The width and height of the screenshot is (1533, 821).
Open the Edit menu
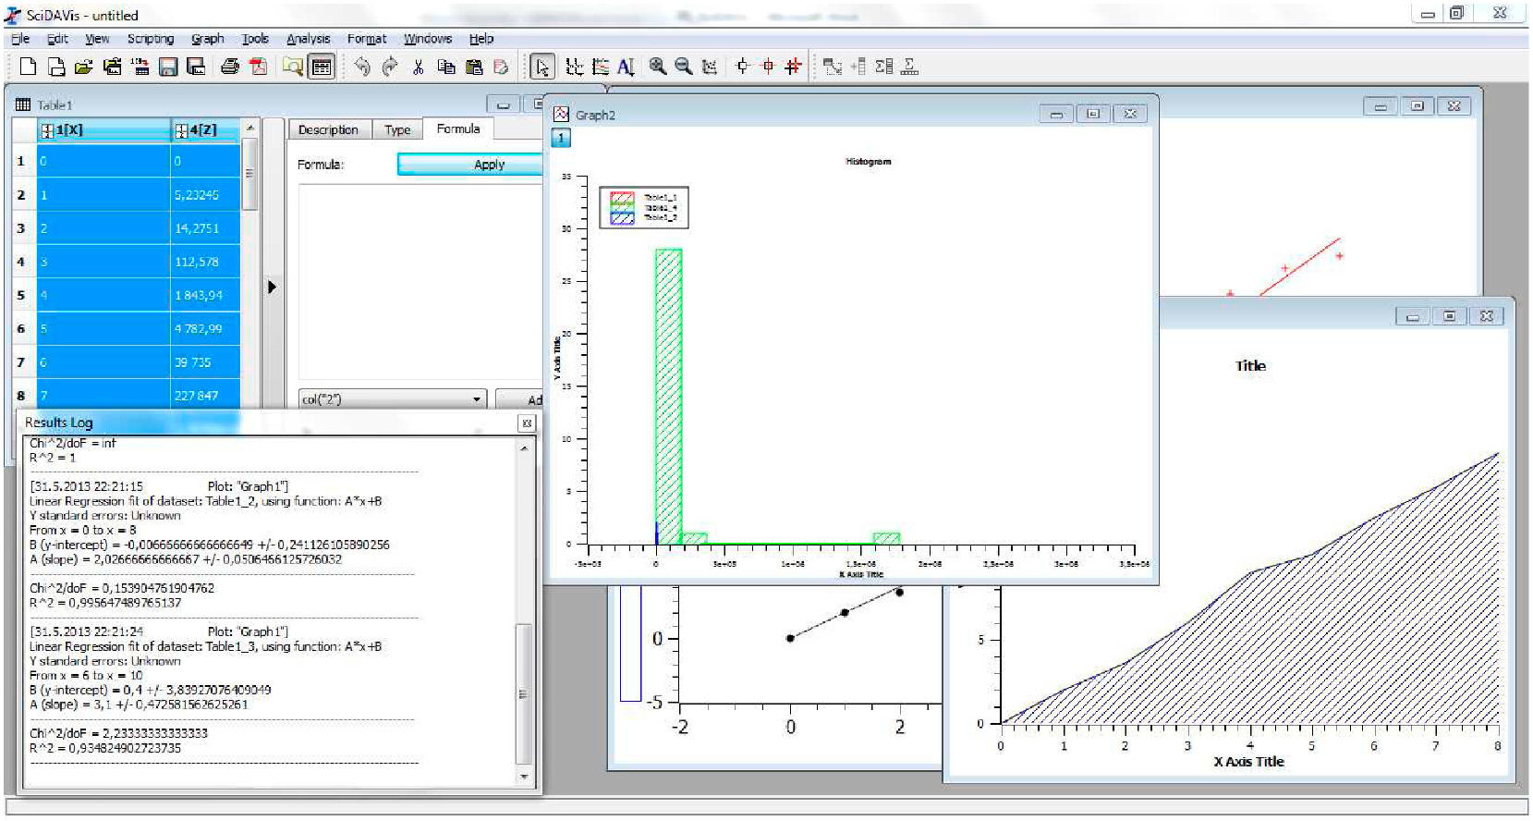pyautogui.click(x=57, y=39)
